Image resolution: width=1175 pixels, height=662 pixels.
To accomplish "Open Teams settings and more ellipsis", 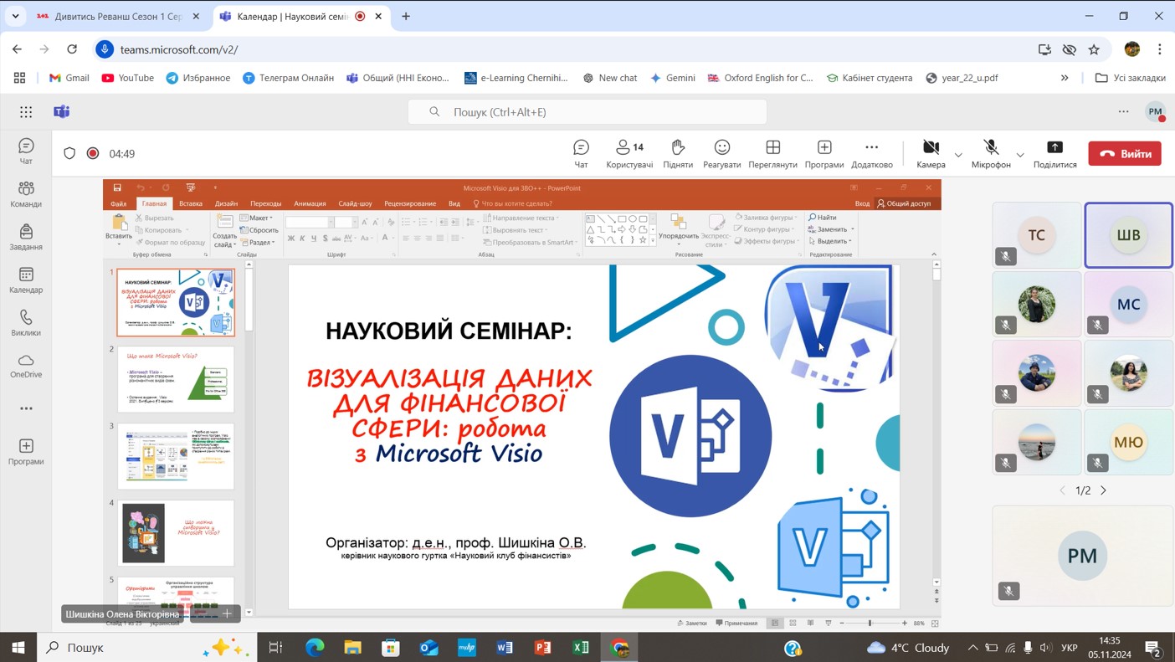I will click(1123, 111).
